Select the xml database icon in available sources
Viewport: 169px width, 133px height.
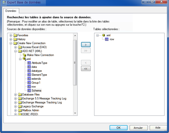[x=24, y=59]
